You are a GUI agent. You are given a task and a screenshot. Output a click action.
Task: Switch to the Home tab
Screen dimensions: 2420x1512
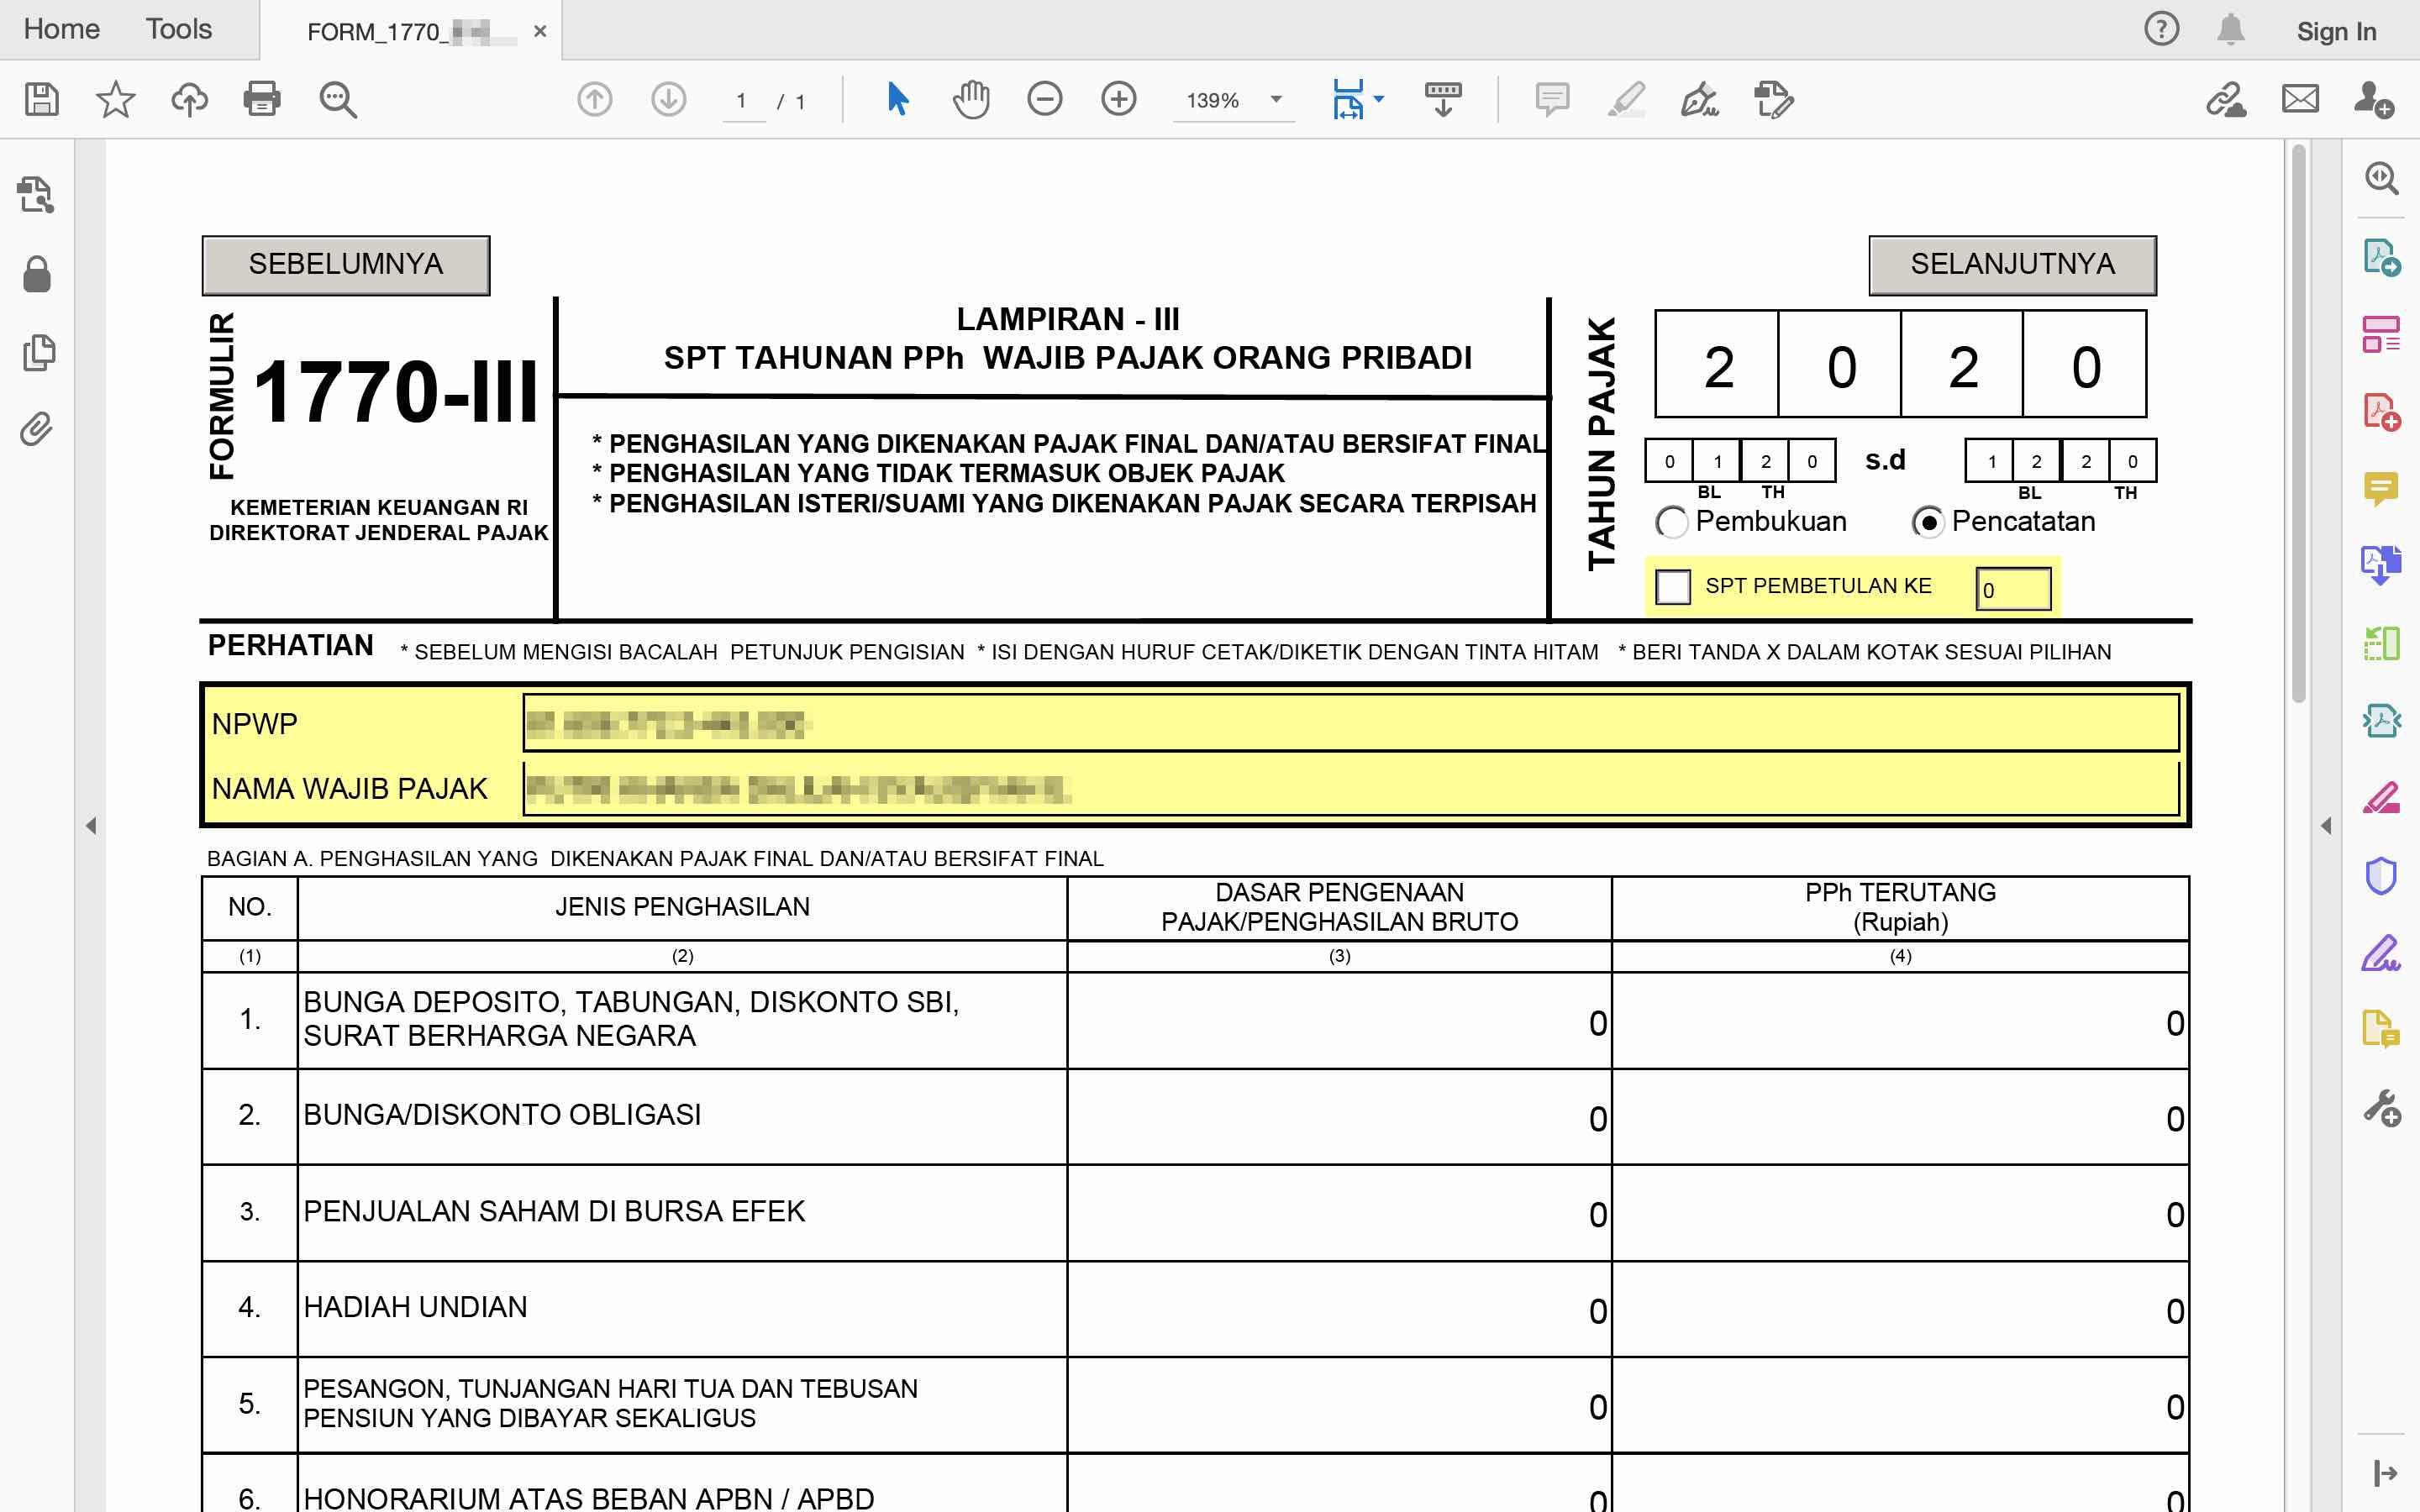61,29
